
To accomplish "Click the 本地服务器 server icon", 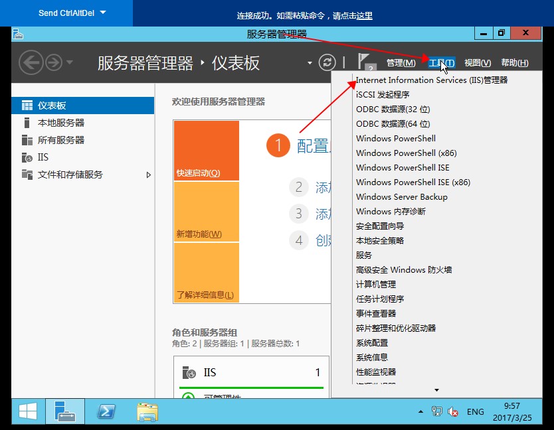I will click(27, 123).
